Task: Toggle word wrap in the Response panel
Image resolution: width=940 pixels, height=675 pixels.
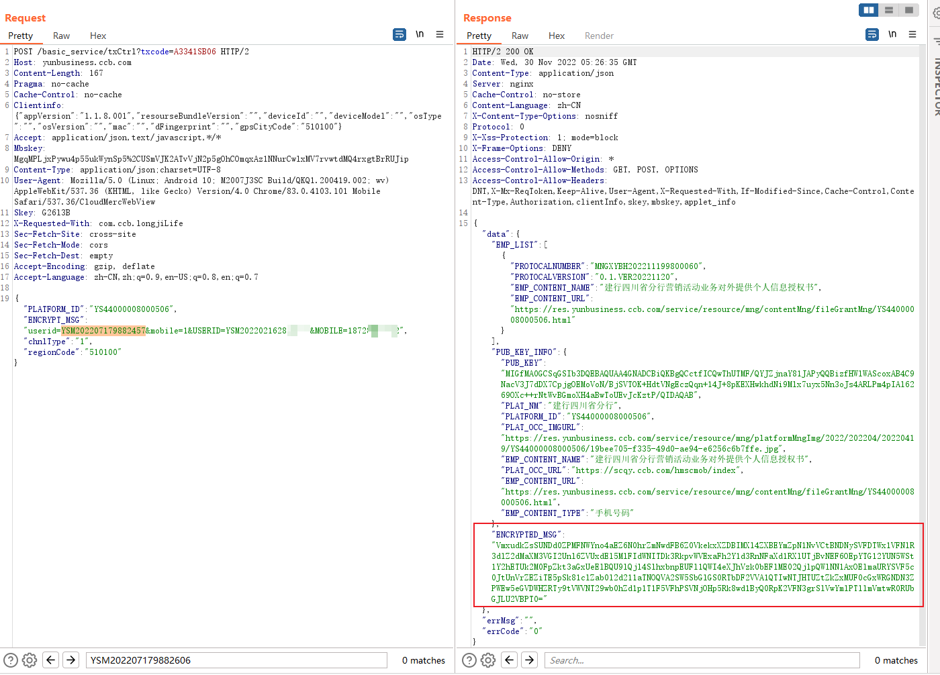Action: [x=872, y=34]
